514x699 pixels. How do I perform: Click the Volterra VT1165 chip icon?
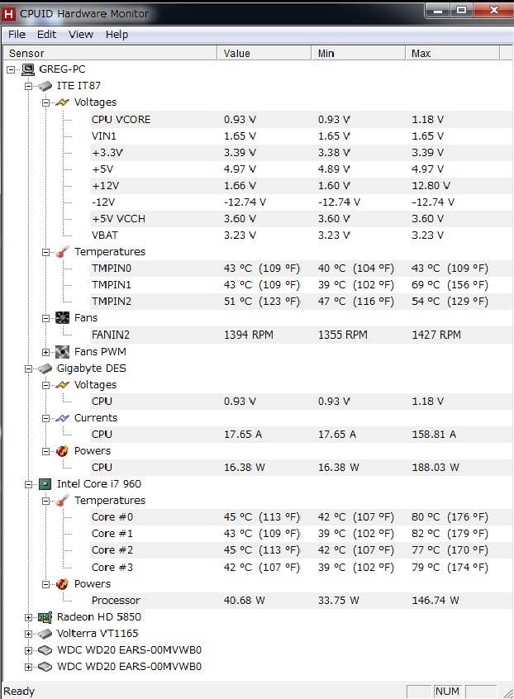click(45, 634)
